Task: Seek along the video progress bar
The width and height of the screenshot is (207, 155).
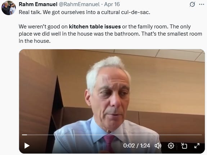Action: [112, 135]
